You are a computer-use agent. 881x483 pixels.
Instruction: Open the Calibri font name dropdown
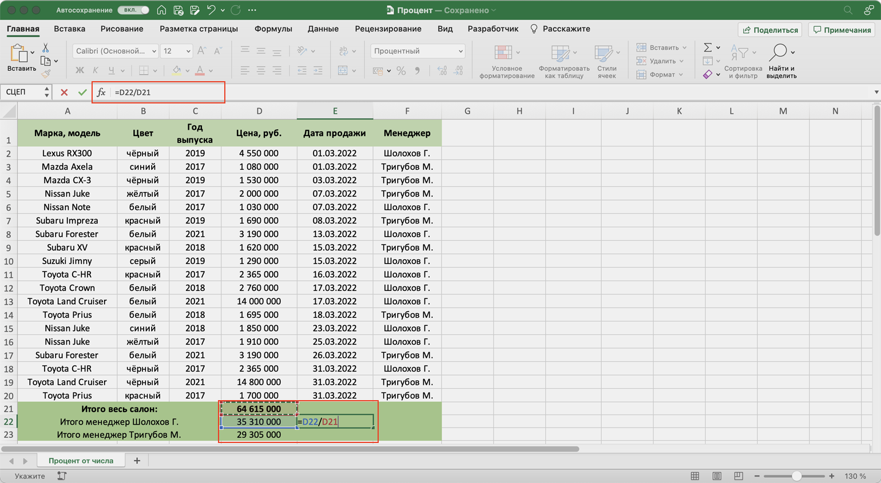[153, 51]
